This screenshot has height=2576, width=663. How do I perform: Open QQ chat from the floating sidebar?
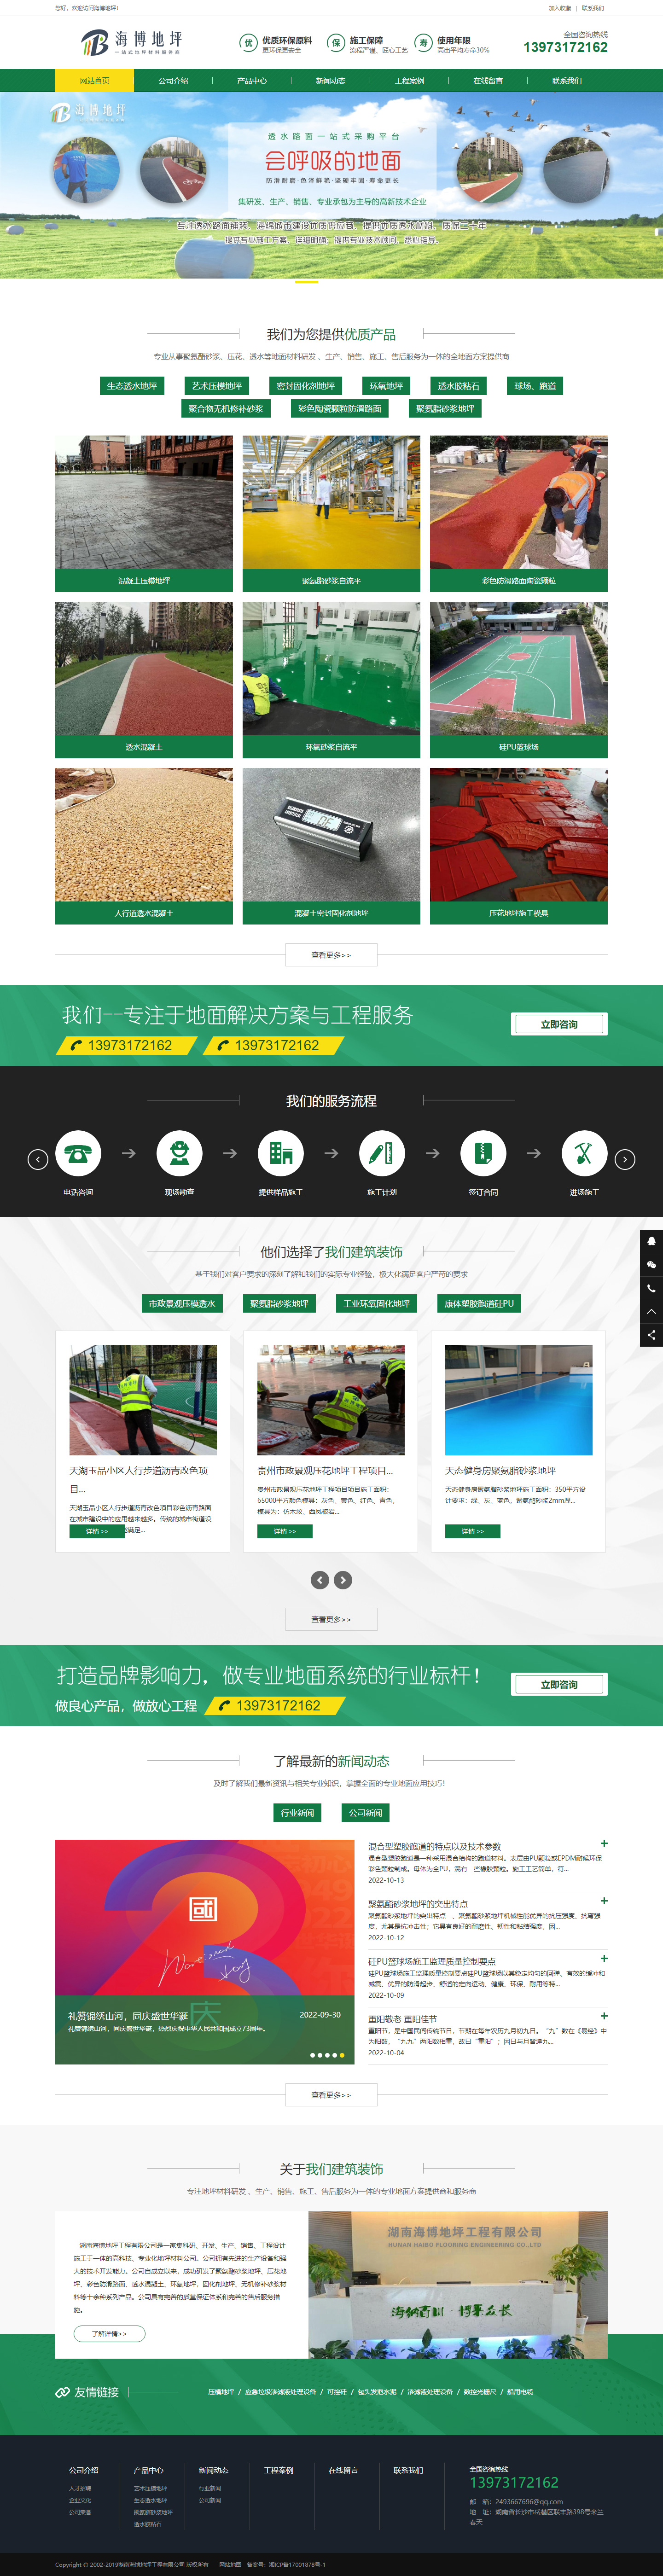(x=652, y=1241)
